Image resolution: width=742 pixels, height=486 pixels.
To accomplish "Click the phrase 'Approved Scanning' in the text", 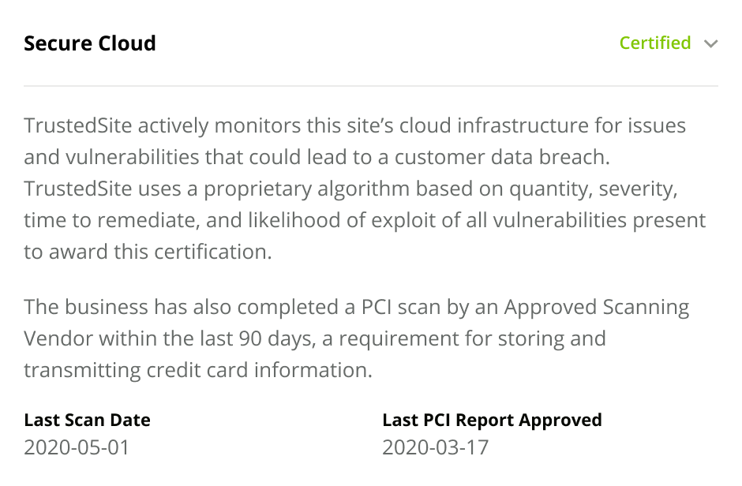I will click(596, 307).
